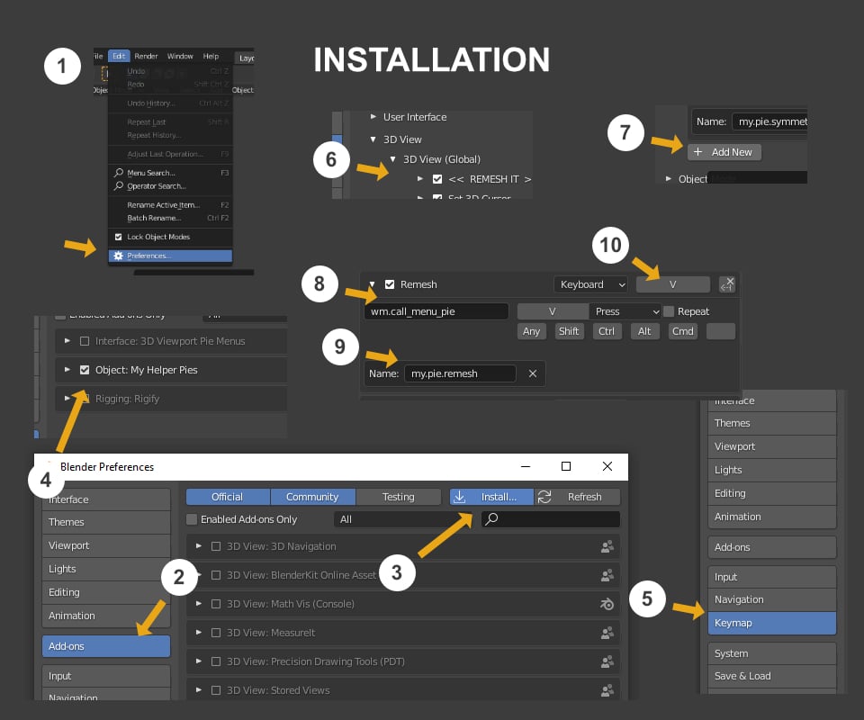This screenshot has height=720, width=864.
Task: Collapse the Remesh keymap entry triangle
Action: click(372, 284)
